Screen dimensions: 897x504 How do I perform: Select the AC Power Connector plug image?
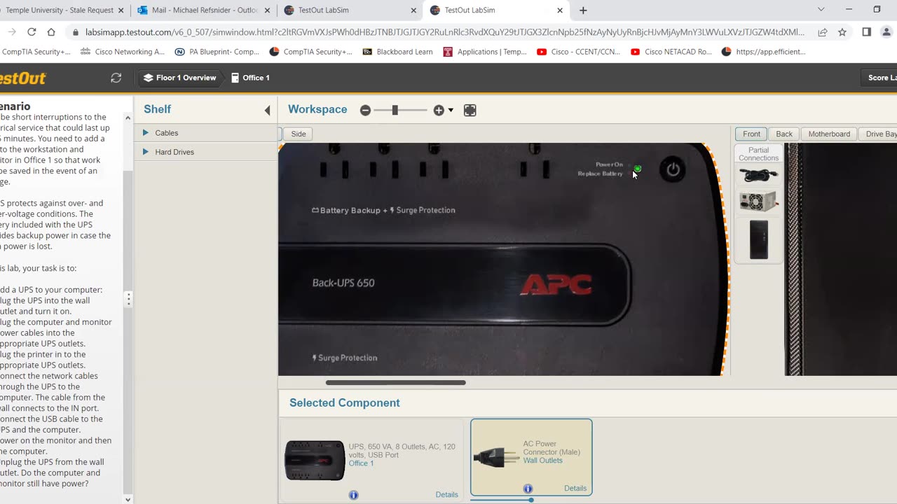pyautogui.click(x=496, y=458)
